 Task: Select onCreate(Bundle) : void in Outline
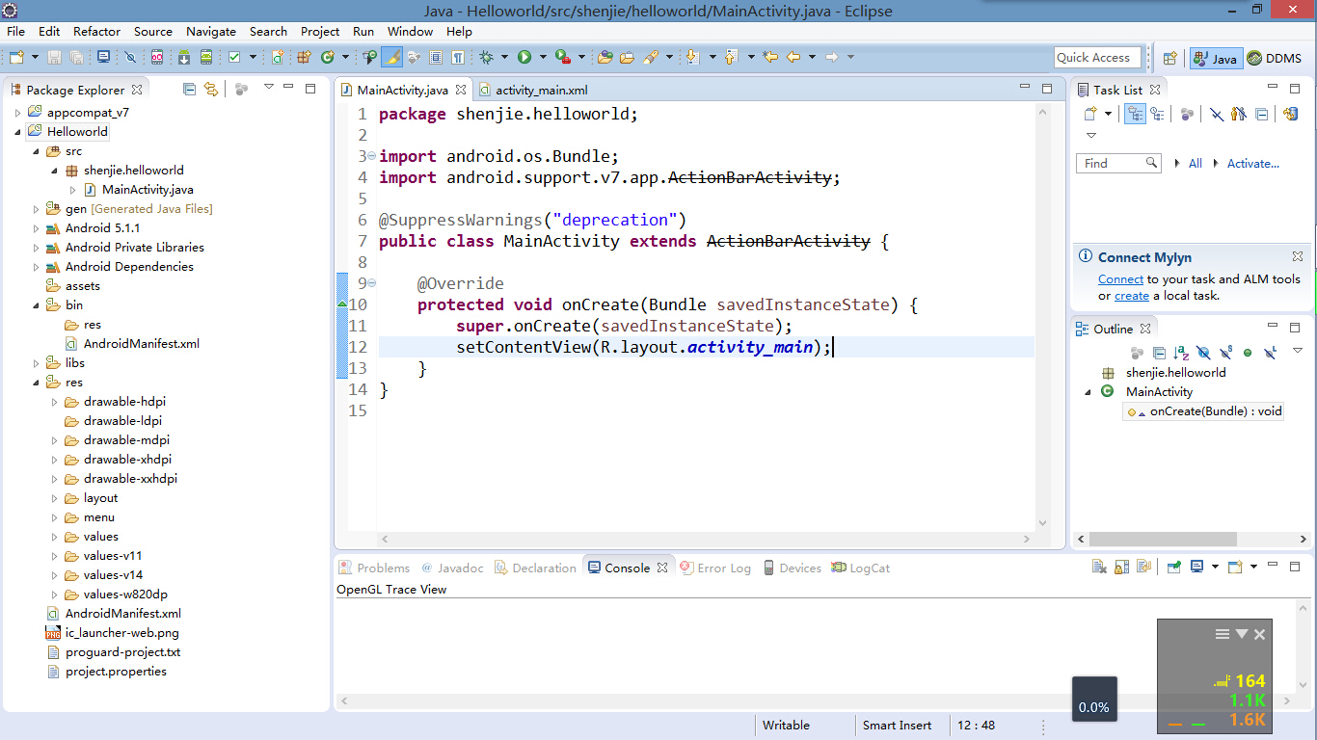tap(1205, 410)
